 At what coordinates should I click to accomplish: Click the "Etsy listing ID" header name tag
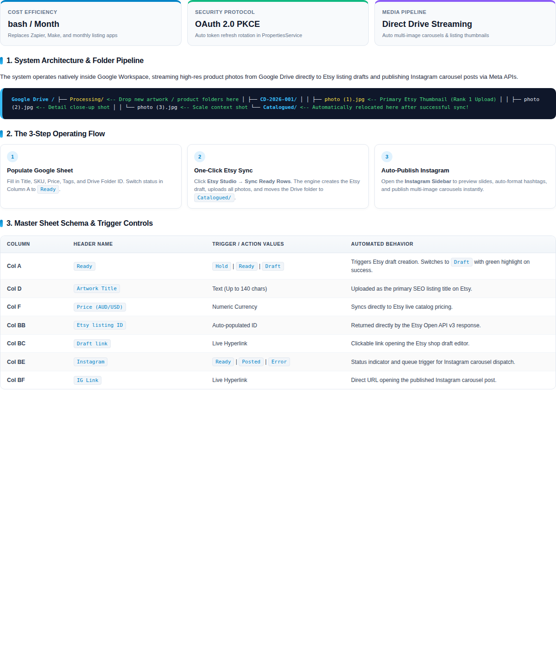(100, 325)
